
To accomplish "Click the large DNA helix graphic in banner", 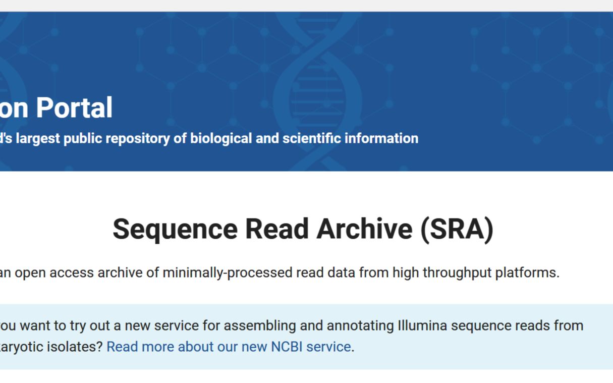I will 317,91.
